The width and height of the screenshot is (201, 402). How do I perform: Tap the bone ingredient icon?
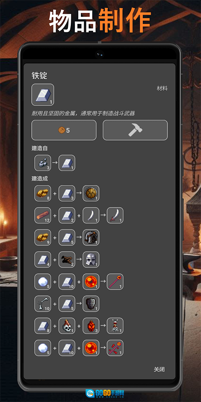[x=43, y=304]
